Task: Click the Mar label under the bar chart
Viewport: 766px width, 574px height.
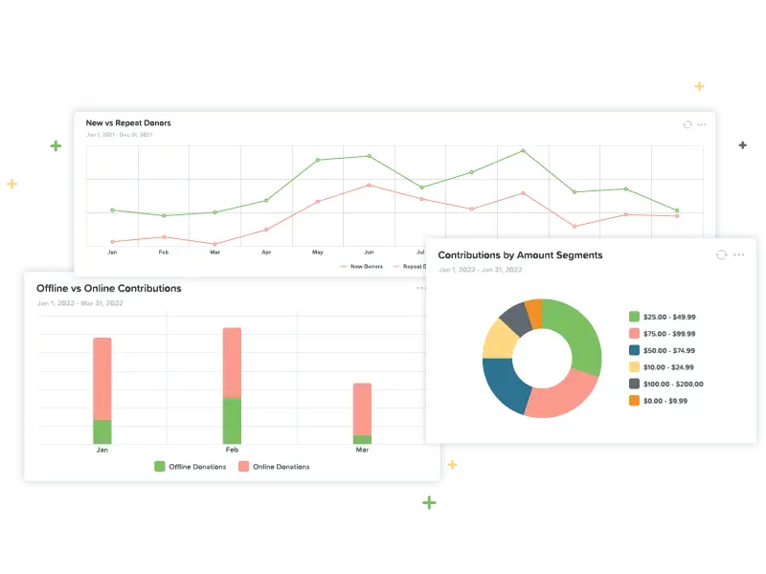Action: [x=362, y=450]
